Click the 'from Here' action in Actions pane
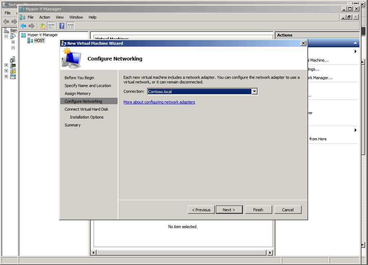The height and width of the screenshot is (265, 368). point(318,139)
